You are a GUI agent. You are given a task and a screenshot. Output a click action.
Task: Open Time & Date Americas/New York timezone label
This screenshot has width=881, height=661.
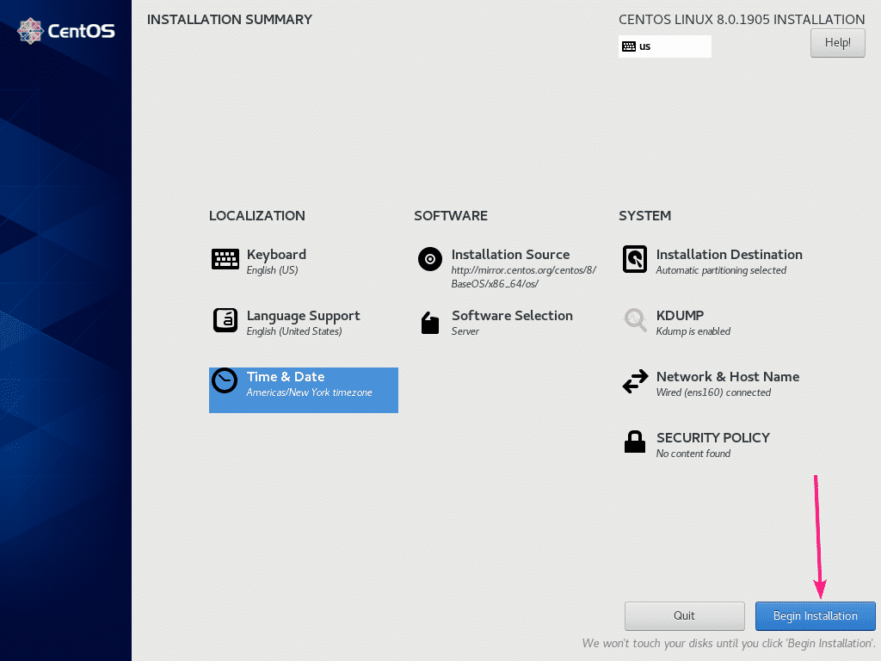[x=309, y=392]
